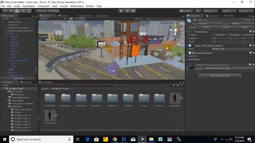255x143 pixels.
Task: Select the Rotate tool
Action: [x=17, y=11]
